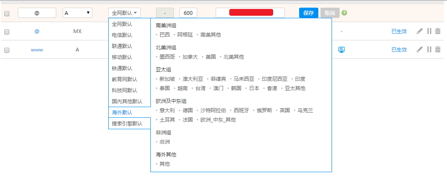Select the www record checkbox
447x176 pixels.
click(7, 50)
